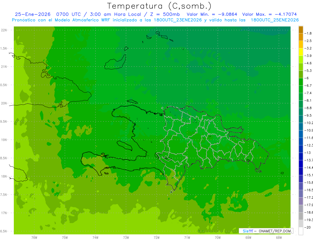The image size is (313, 241).
Task: Click the 'SisPI' logo text
Action: [248, 231]
